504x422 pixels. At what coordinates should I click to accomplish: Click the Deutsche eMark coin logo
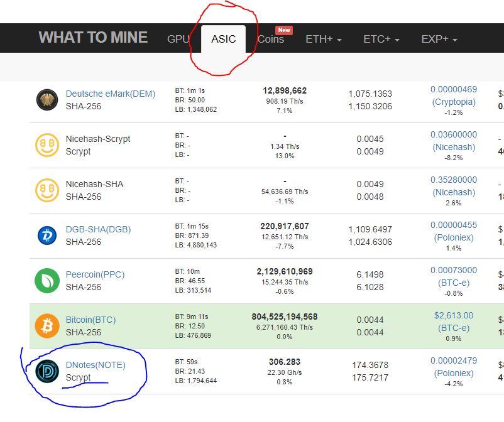[47, 100]
